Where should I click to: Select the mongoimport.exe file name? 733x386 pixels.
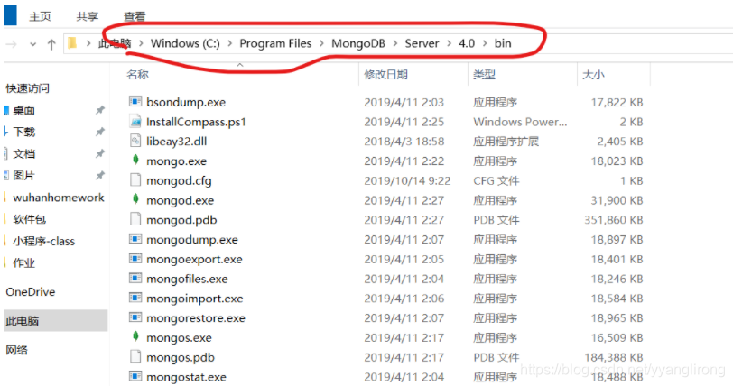pyautogui.click(x=194, y=299)
